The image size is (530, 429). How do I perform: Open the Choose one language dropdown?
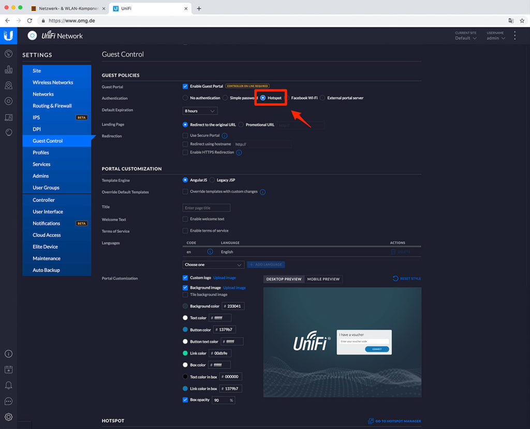point(213,265)
